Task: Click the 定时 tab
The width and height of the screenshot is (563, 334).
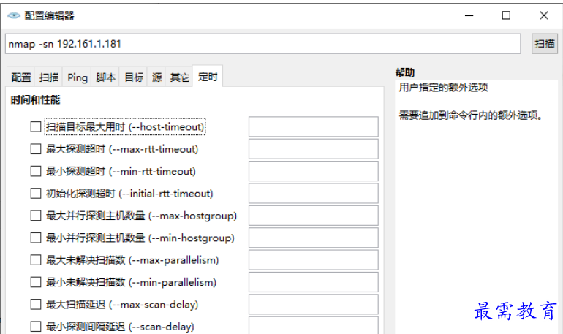Action: 208,77
